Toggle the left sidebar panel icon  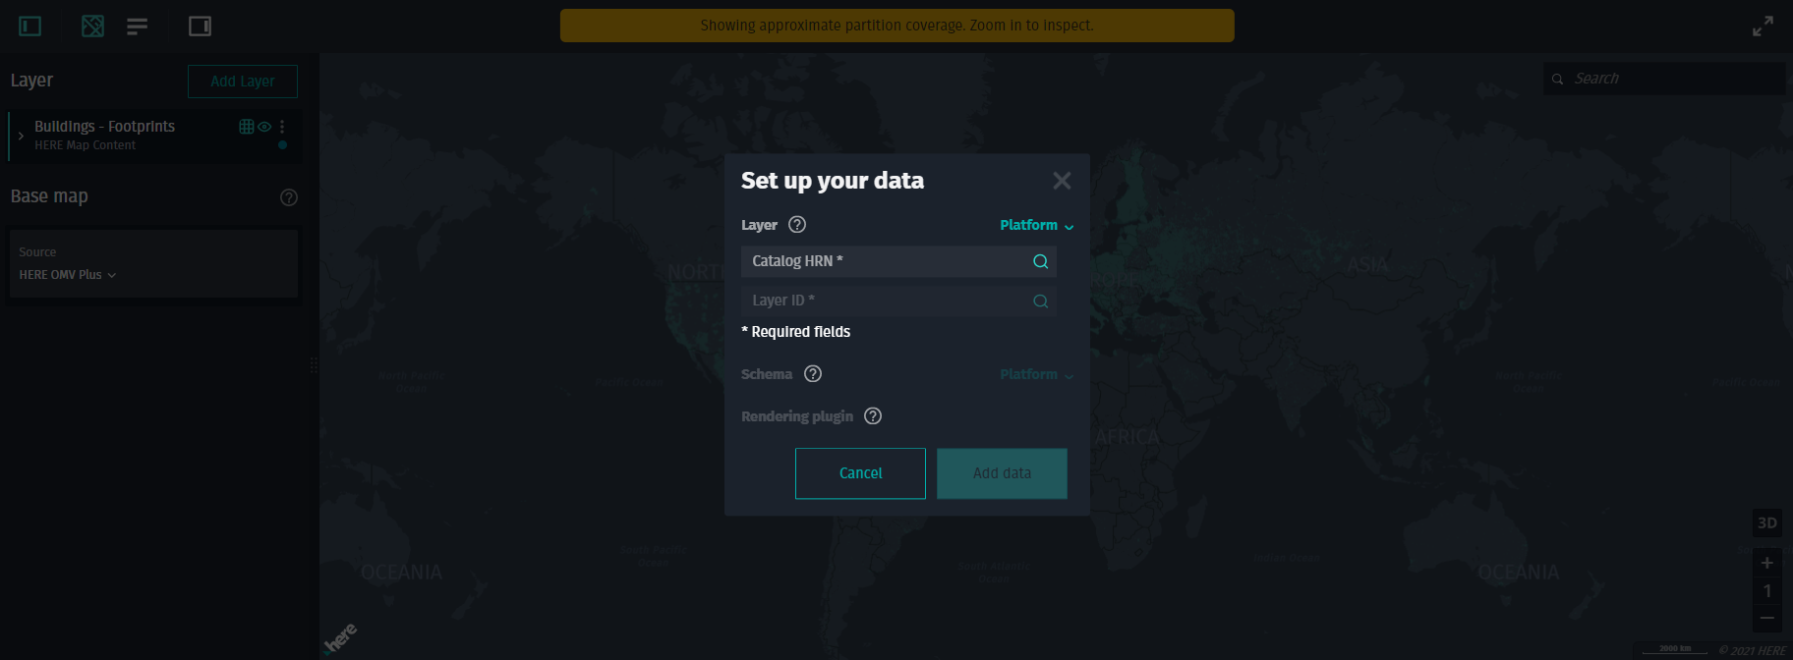click(30, 27)
